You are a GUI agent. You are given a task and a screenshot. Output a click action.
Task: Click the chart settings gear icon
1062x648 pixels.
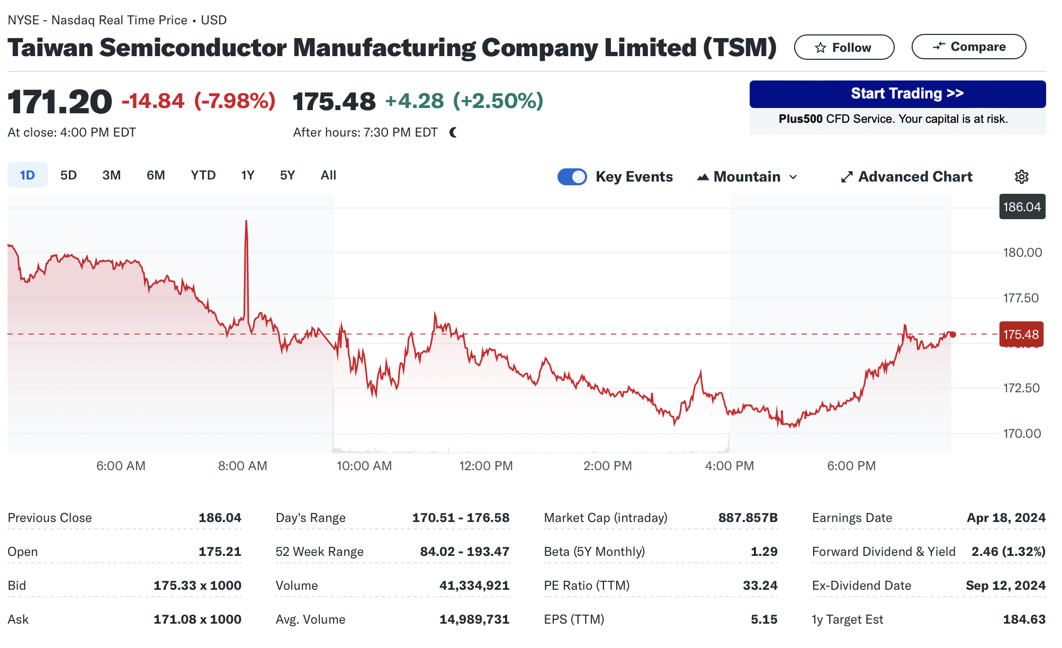(1021, 177)
